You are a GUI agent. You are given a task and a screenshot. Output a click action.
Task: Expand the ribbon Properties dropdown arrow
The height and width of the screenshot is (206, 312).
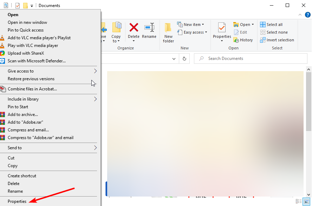[222, 41]
